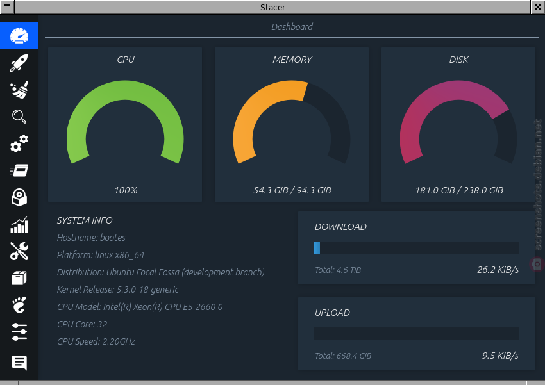The width and height of the screenshot is (545, 385).
Task: Click the Distribution: Ubuntu Focal Fossa line
Action: tap(160, 272)
